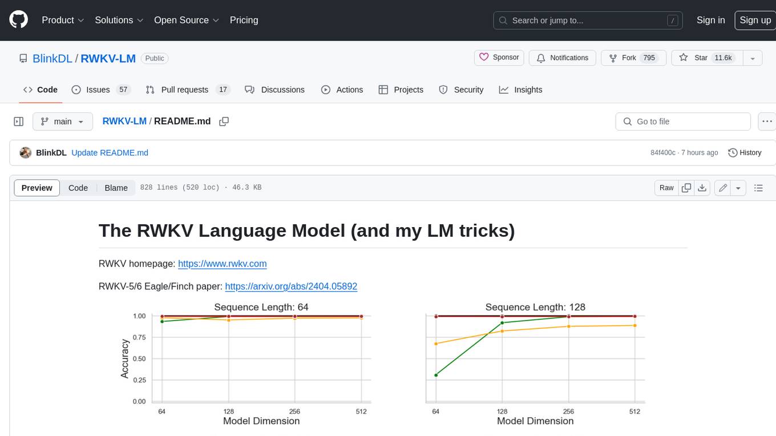Expand the Solutions menu
Viewport: 776px width, 436px height.
click(x=119, y=20)
